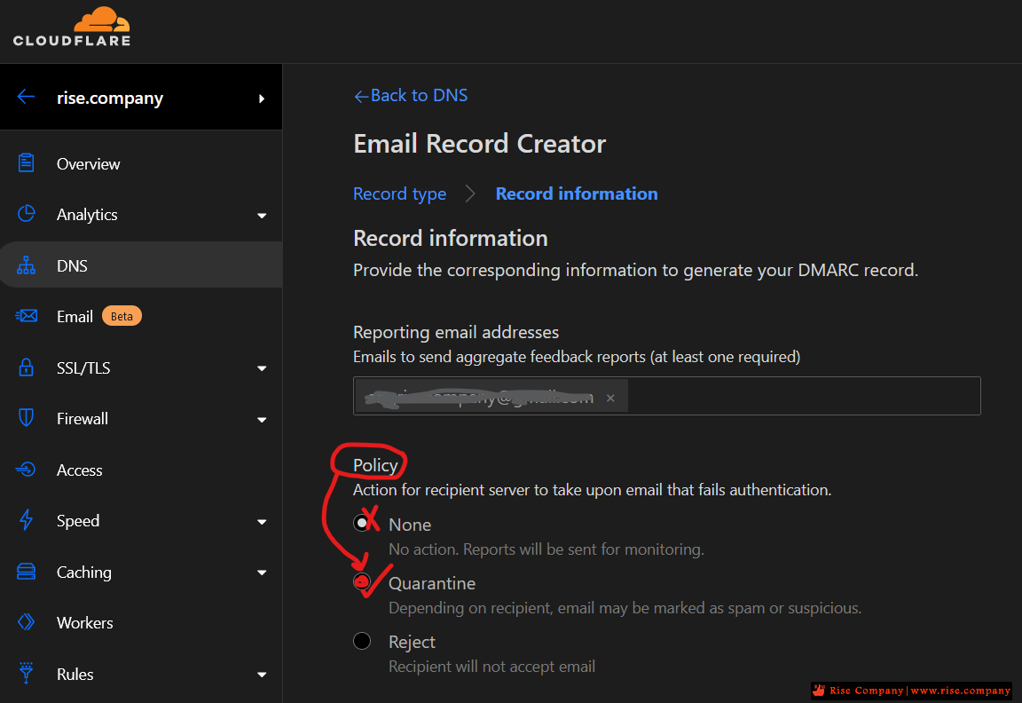Screen dimensions: 1022x703
Task: Expand the Analytics sidebar submenu arrow
Action: point(262,215)
